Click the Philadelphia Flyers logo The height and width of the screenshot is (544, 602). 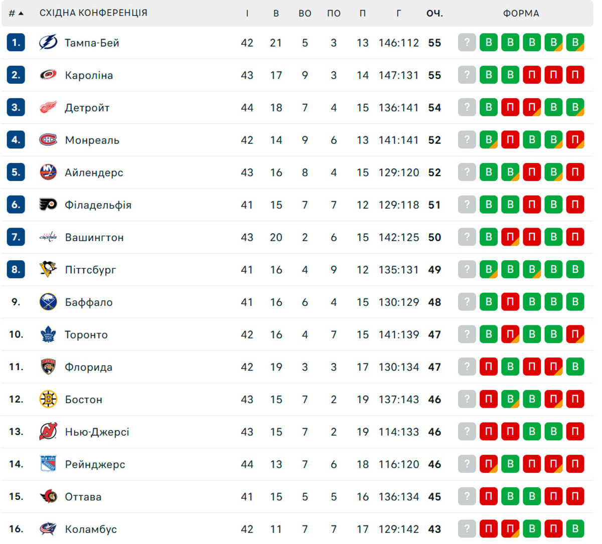tap(48, 205)
